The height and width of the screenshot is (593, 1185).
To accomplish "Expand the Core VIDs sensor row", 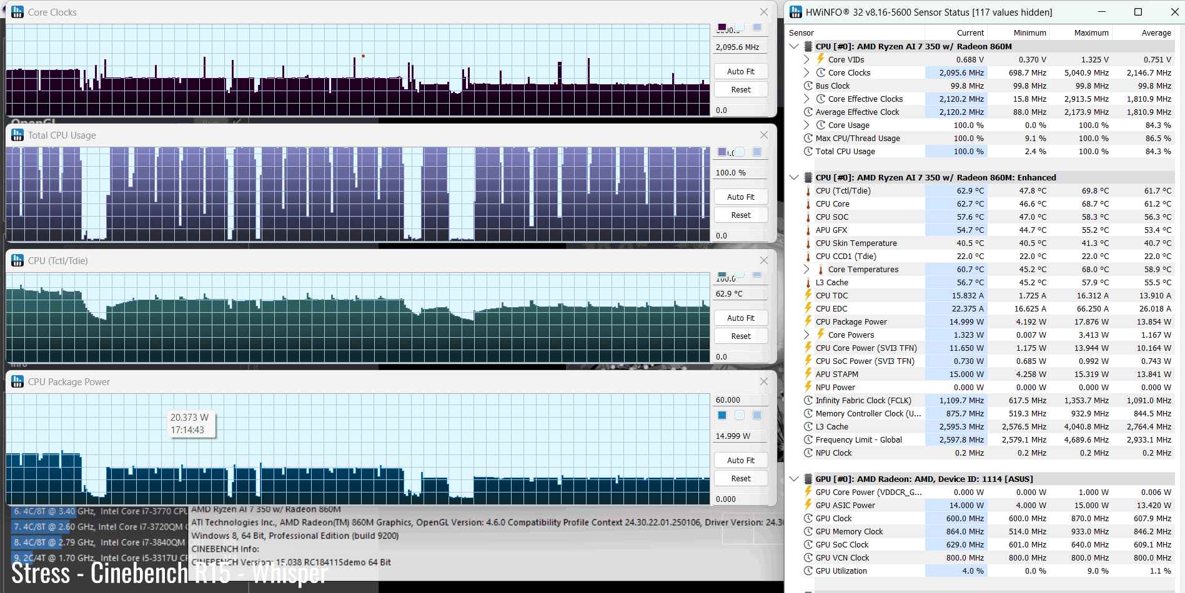I will [806, 59].
